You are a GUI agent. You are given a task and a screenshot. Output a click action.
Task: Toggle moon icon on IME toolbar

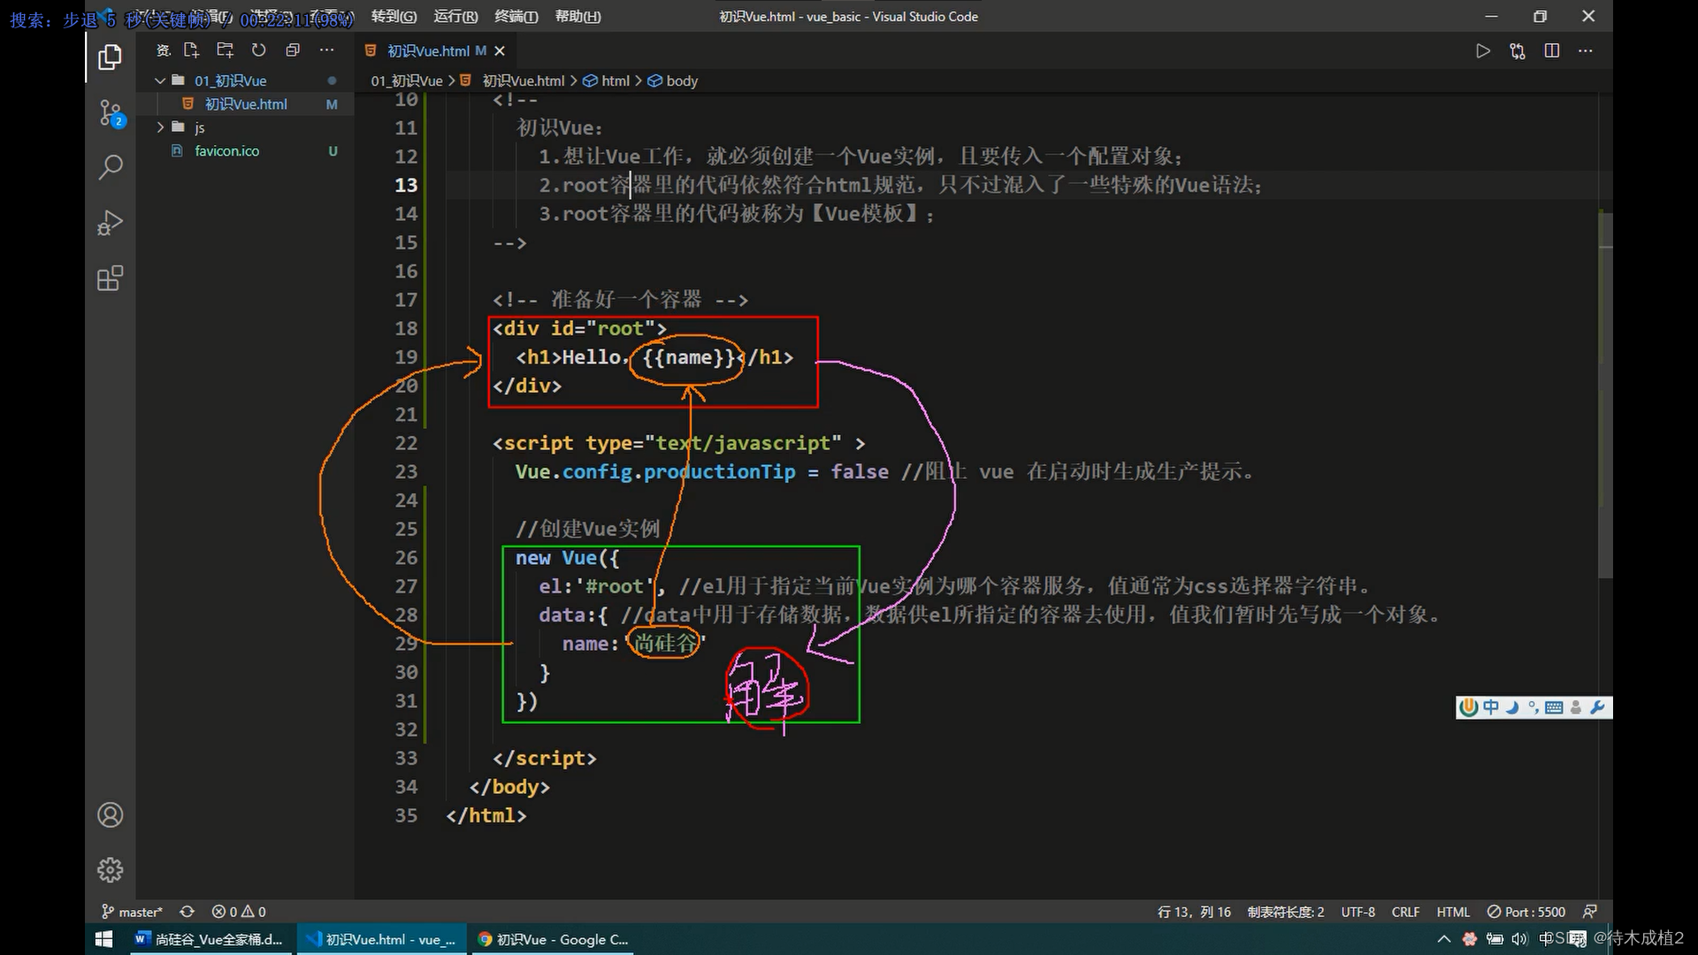[1512, 707]
